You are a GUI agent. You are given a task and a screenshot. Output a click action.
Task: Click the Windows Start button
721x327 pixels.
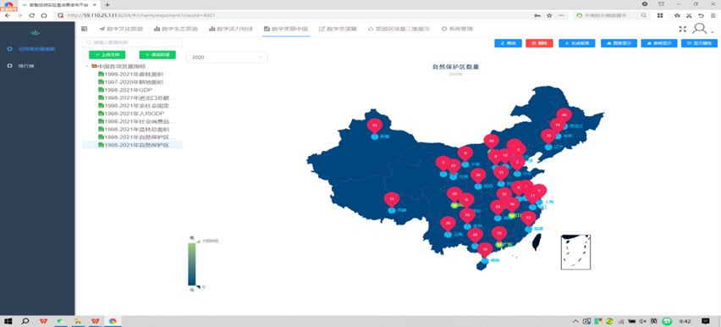[8, 321]
